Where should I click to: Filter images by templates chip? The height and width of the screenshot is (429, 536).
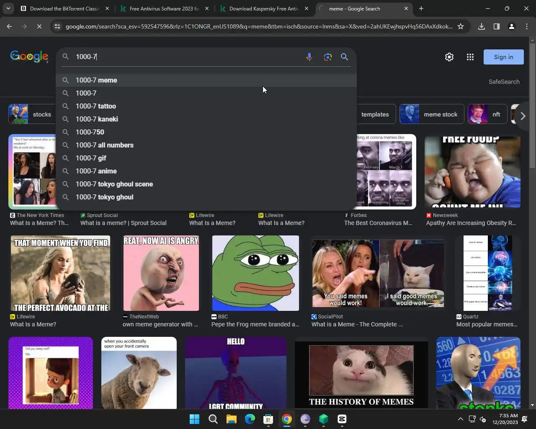coord(375,114)
